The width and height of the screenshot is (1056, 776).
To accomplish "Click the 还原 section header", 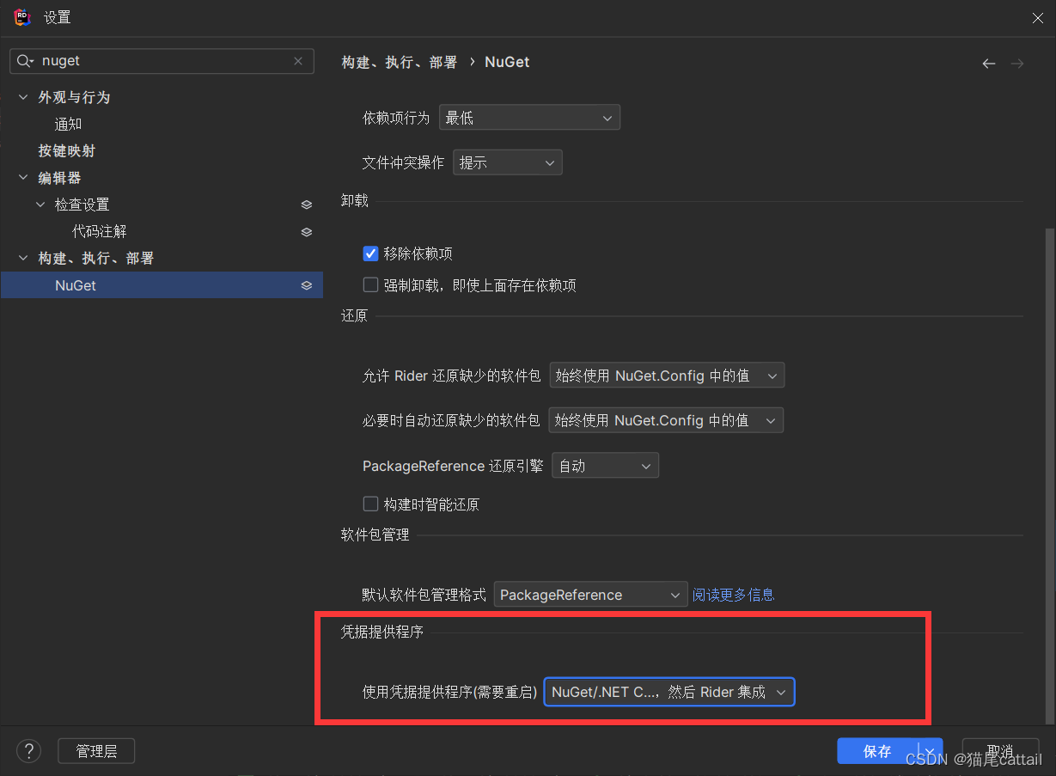I will [x=354, y=315].
